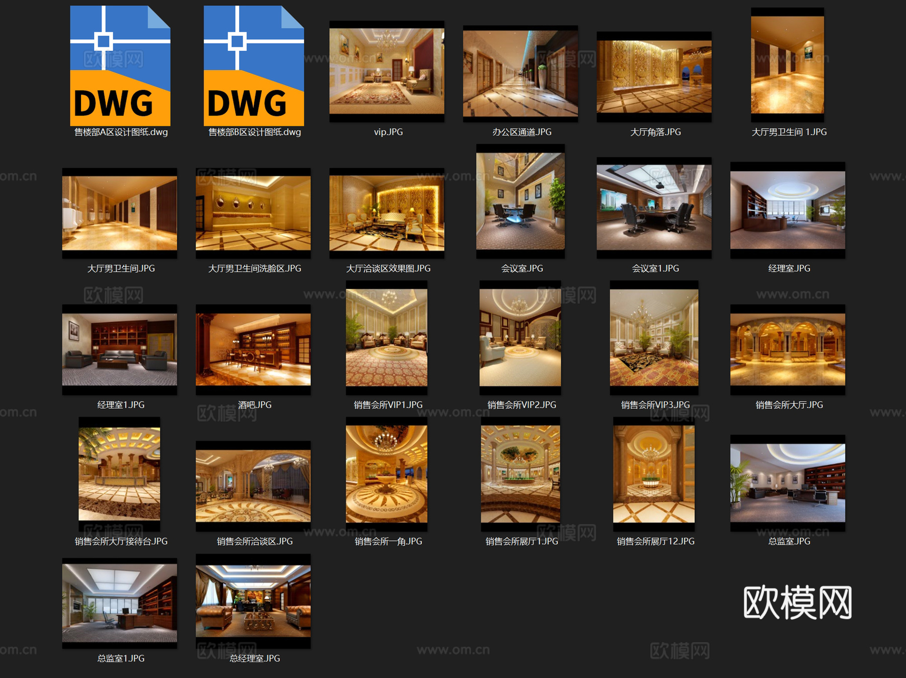
Task: Select the 销售会所洽谈区.JPG file name
Action: pos(255,542)
